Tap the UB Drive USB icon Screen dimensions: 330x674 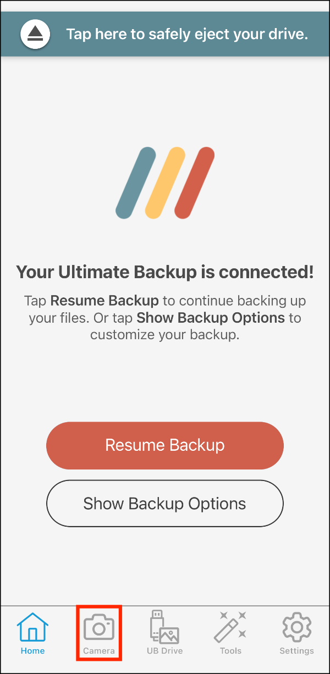[x=164, y=627]
